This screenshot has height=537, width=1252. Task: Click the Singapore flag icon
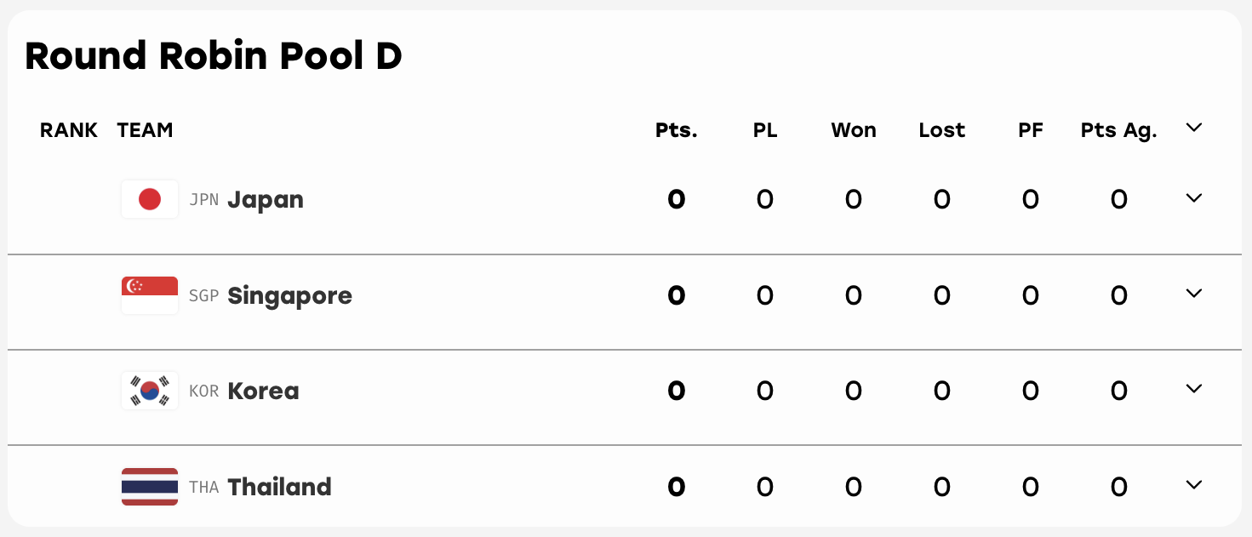coord(150,295)
